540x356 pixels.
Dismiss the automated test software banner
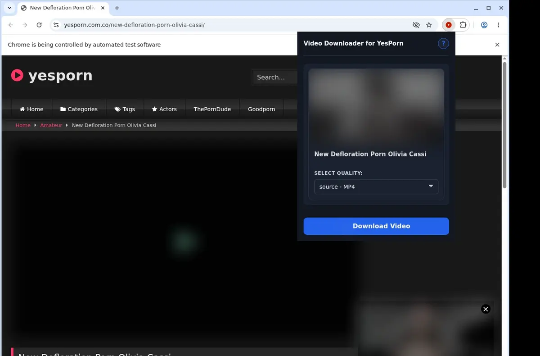[x=497, y=45]
